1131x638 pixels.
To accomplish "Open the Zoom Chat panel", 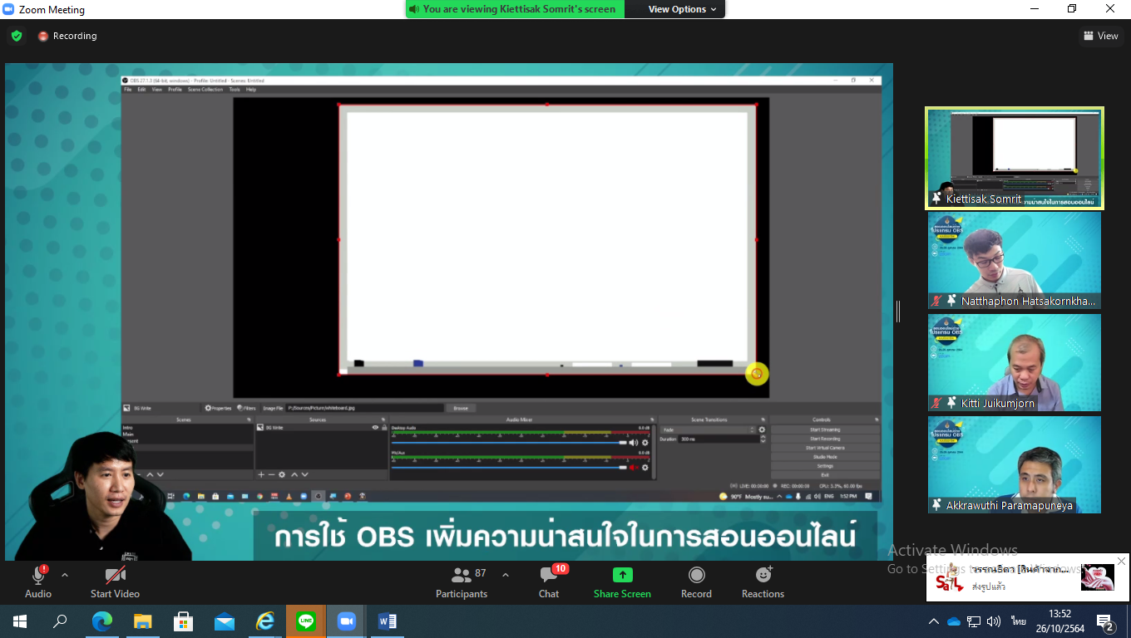I will tap(549, 582).
